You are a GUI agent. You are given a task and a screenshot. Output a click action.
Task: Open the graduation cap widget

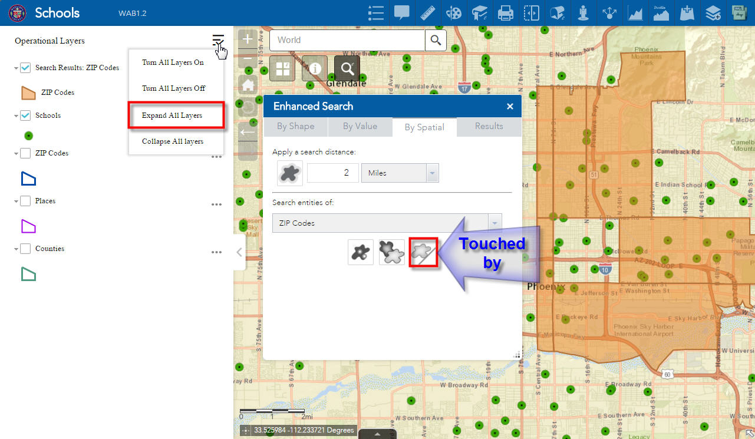480,13
